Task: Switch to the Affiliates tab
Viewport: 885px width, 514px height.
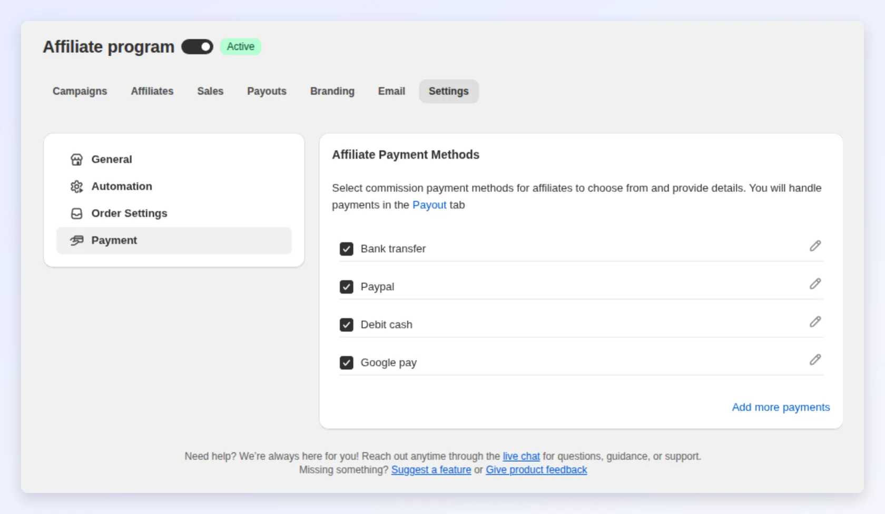Action: 152,91
